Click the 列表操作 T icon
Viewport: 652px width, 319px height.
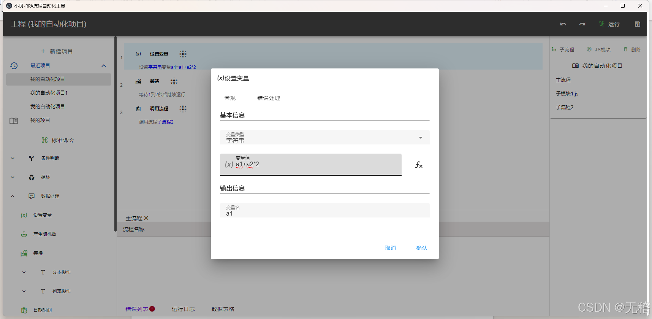[x=43, y=291]
